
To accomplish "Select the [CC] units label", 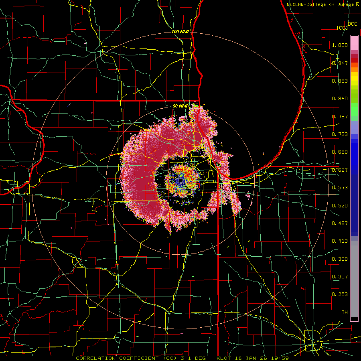I will coord(342,28).
